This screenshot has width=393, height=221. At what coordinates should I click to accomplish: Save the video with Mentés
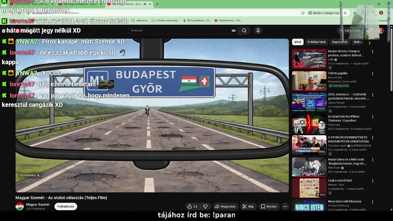click(269, 207)
